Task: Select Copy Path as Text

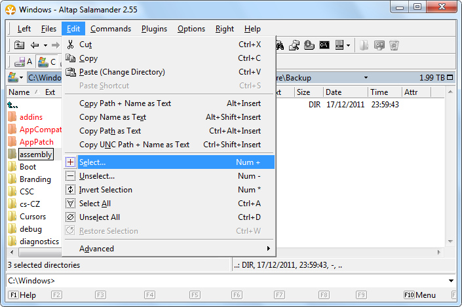Action: pos(170,131)
